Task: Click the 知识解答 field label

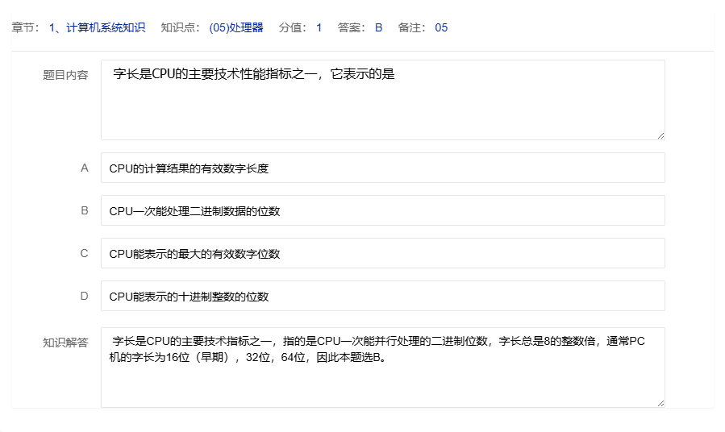Action: tap(65, 343)
